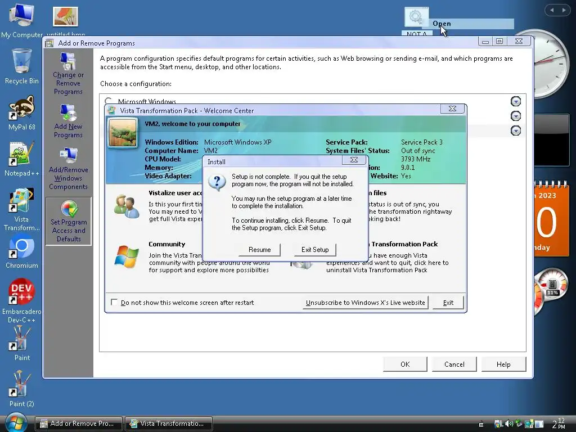Screen dimensions: 576x432
Task: Click the uninstall Transformation Pack heading
Action: point(403,244)
